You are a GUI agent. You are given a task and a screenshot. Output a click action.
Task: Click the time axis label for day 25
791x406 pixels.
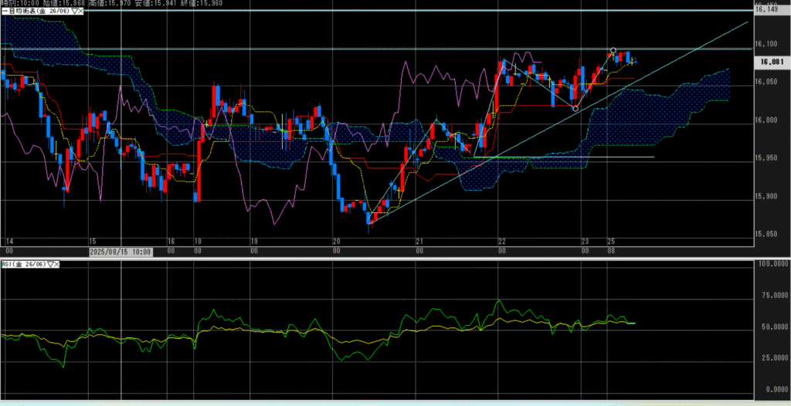click(610, 240)
